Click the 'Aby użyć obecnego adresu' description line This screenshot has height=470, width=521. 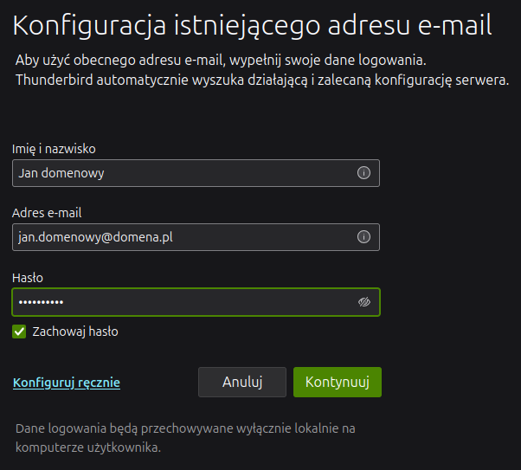point(221,61)
